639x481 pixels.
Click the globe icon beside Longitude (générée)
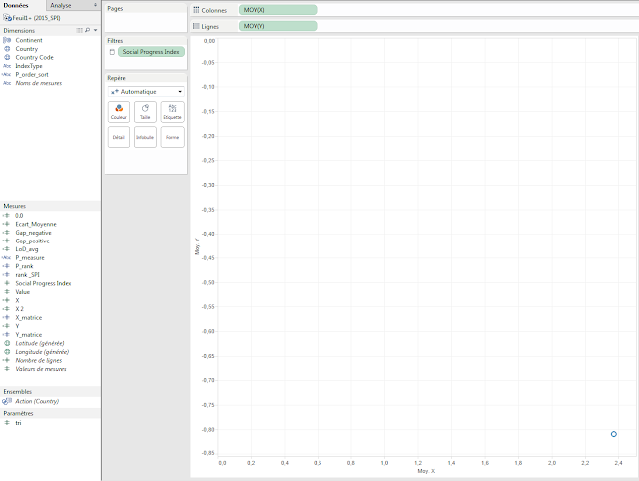tap(7, 352)
